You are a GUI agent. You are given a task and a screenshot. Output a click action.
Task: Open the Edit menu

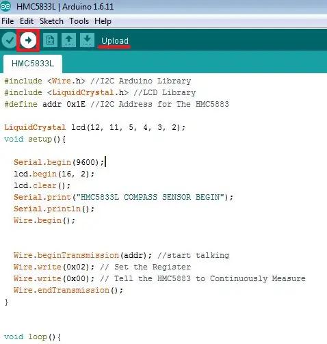(27, 21)
